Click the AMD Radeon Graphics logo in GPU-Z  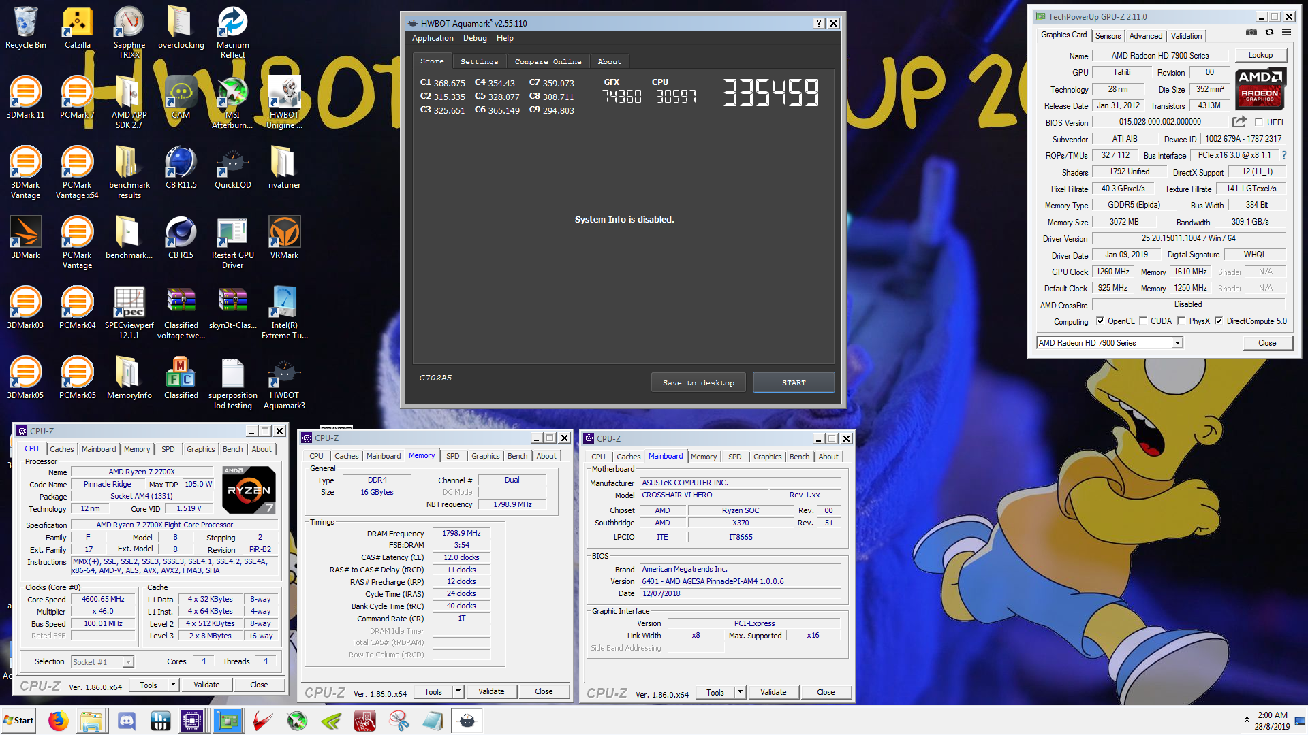click(1260, 88)
